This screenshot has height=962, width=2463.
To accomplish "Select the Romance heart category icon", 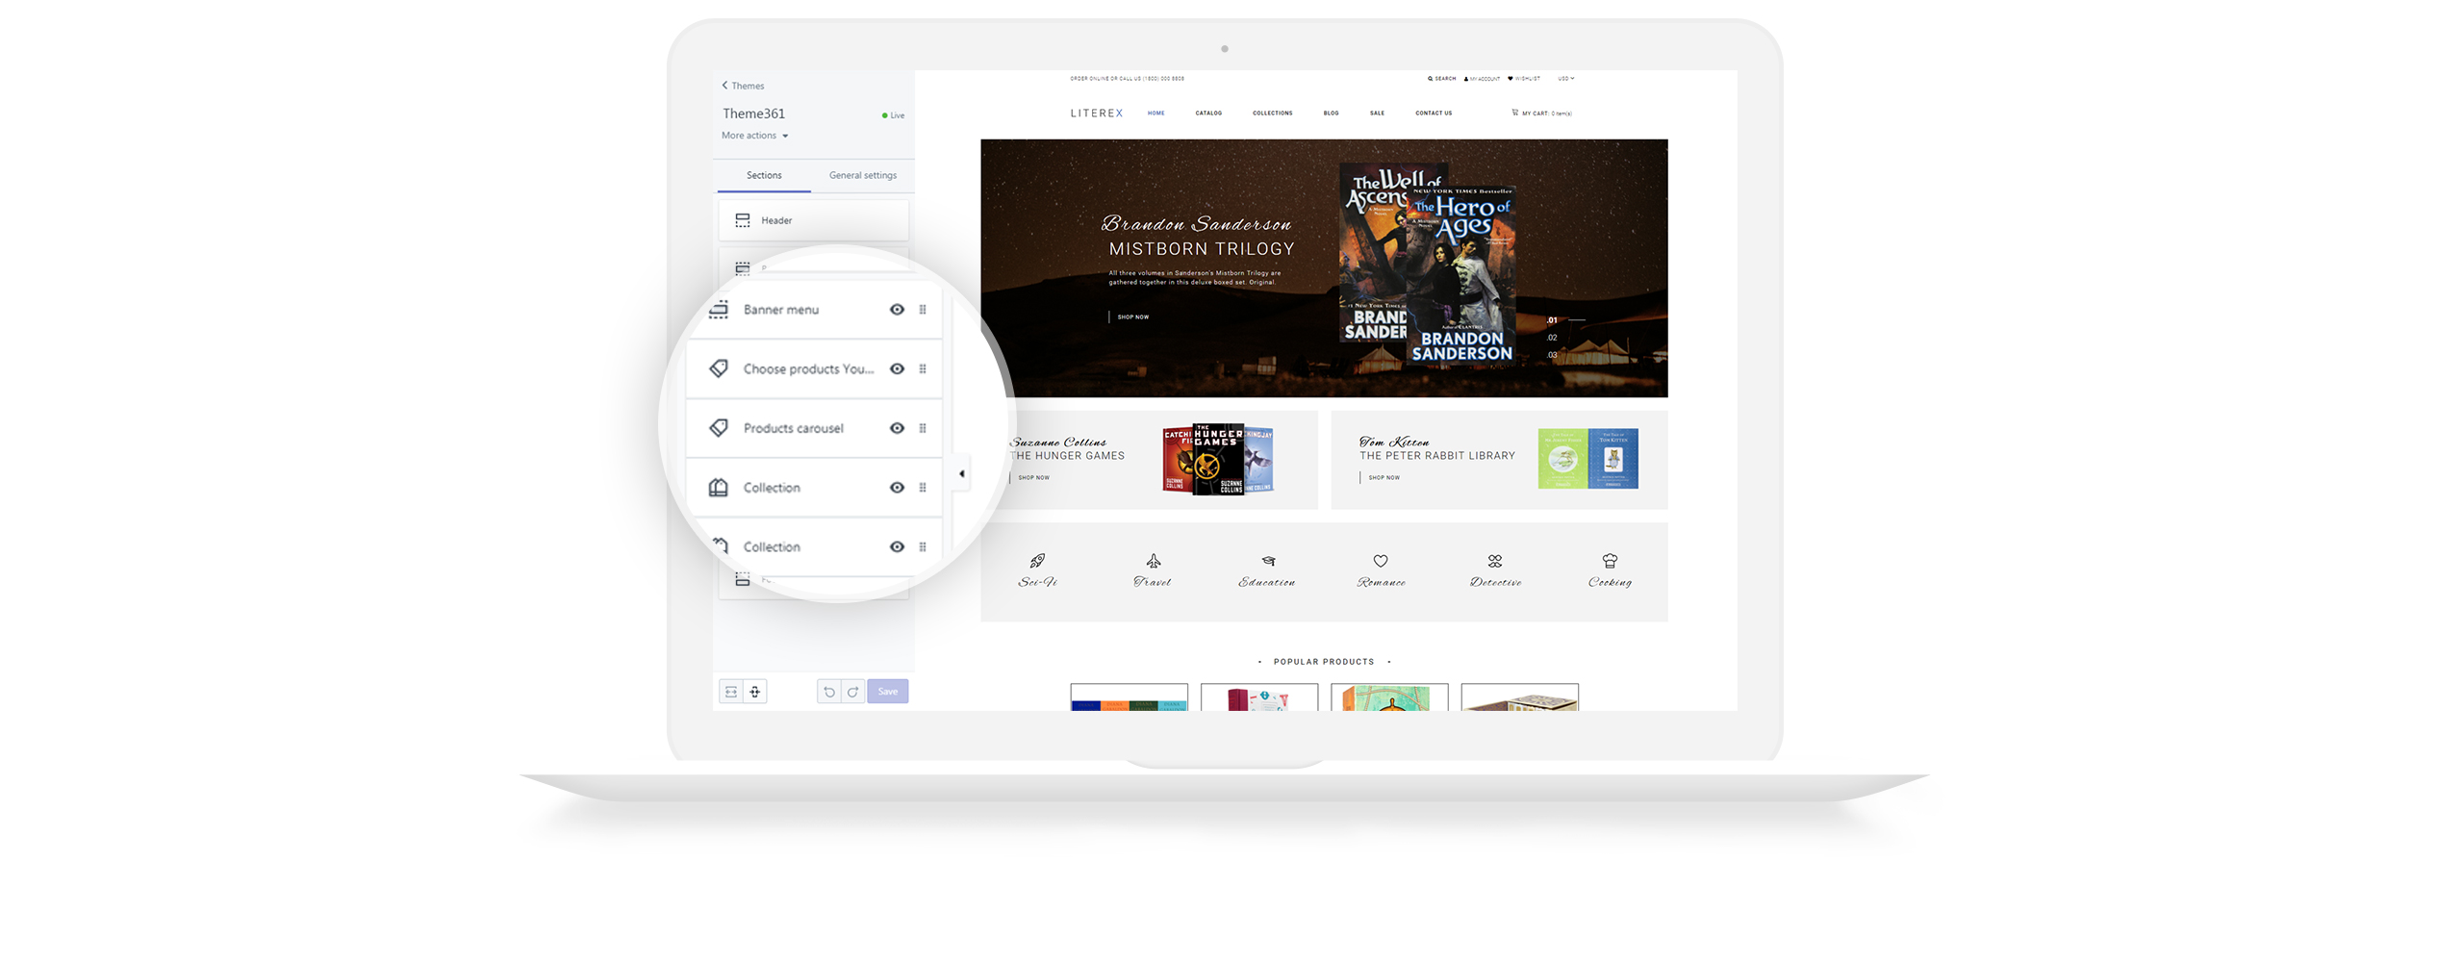I will (x=1381, y=561).
